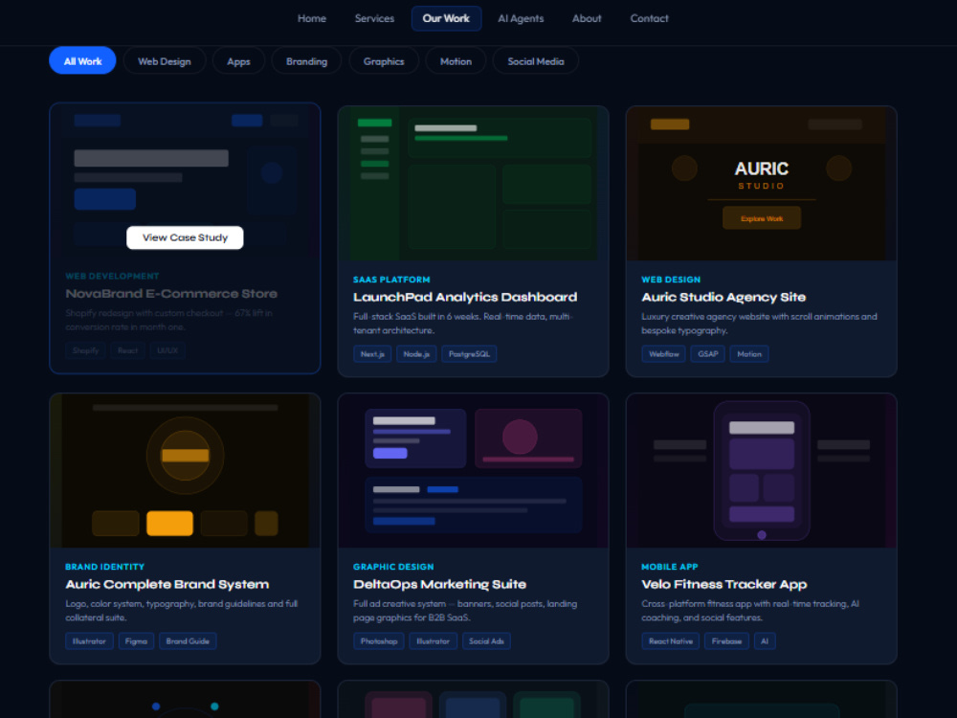Image resolution: width=957 pixels, height=718 pixels.
Task: Filter projects by Web Design
Action: 165,61
